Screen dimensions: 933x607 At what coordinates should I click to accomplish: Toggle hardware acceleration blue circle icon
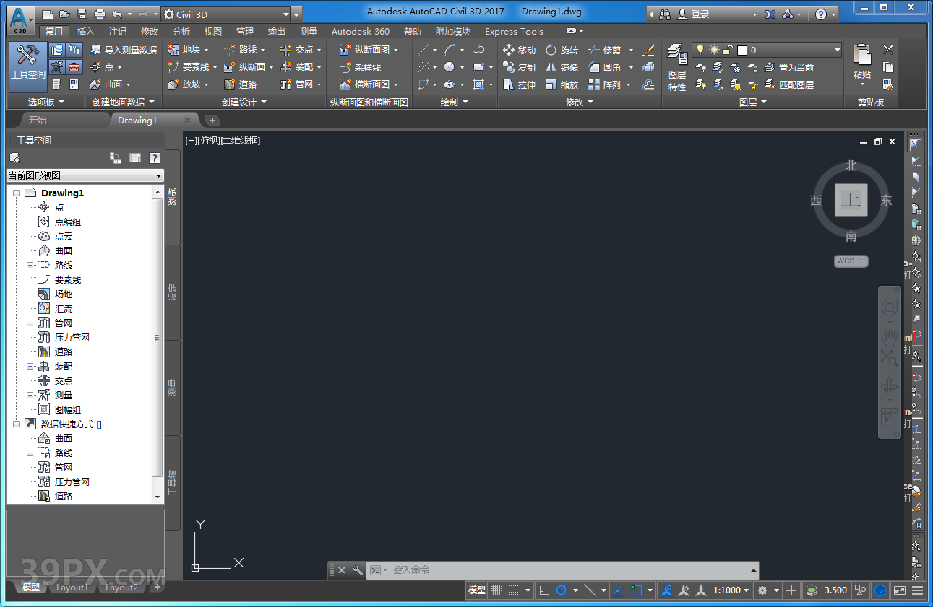point(880,590)
